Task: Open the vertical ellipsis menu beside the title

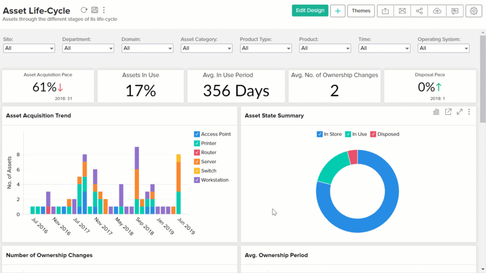Action: (104, 9)
